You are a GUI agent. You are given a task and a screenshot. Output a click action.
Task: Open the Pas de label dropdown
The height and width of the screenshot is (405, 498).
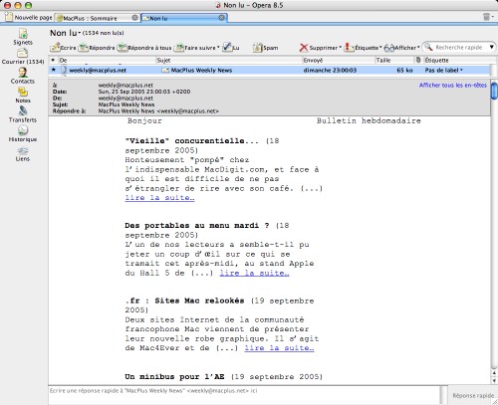coord(443,70)
